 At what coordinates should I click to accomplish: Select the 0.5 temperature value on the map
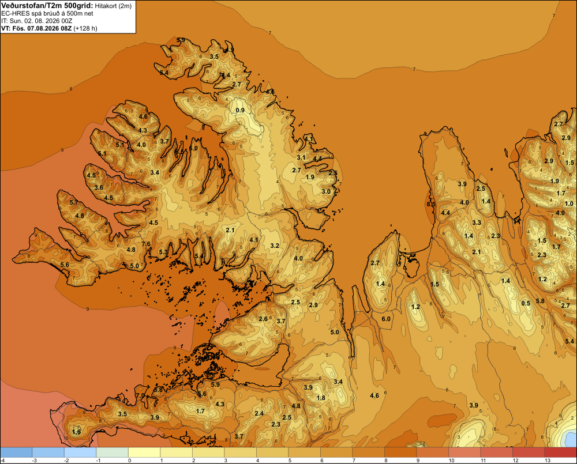coord(526,303)
